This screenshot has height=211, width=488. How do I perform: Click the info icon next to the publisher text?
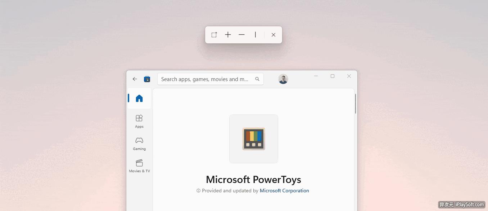(199, 191)
